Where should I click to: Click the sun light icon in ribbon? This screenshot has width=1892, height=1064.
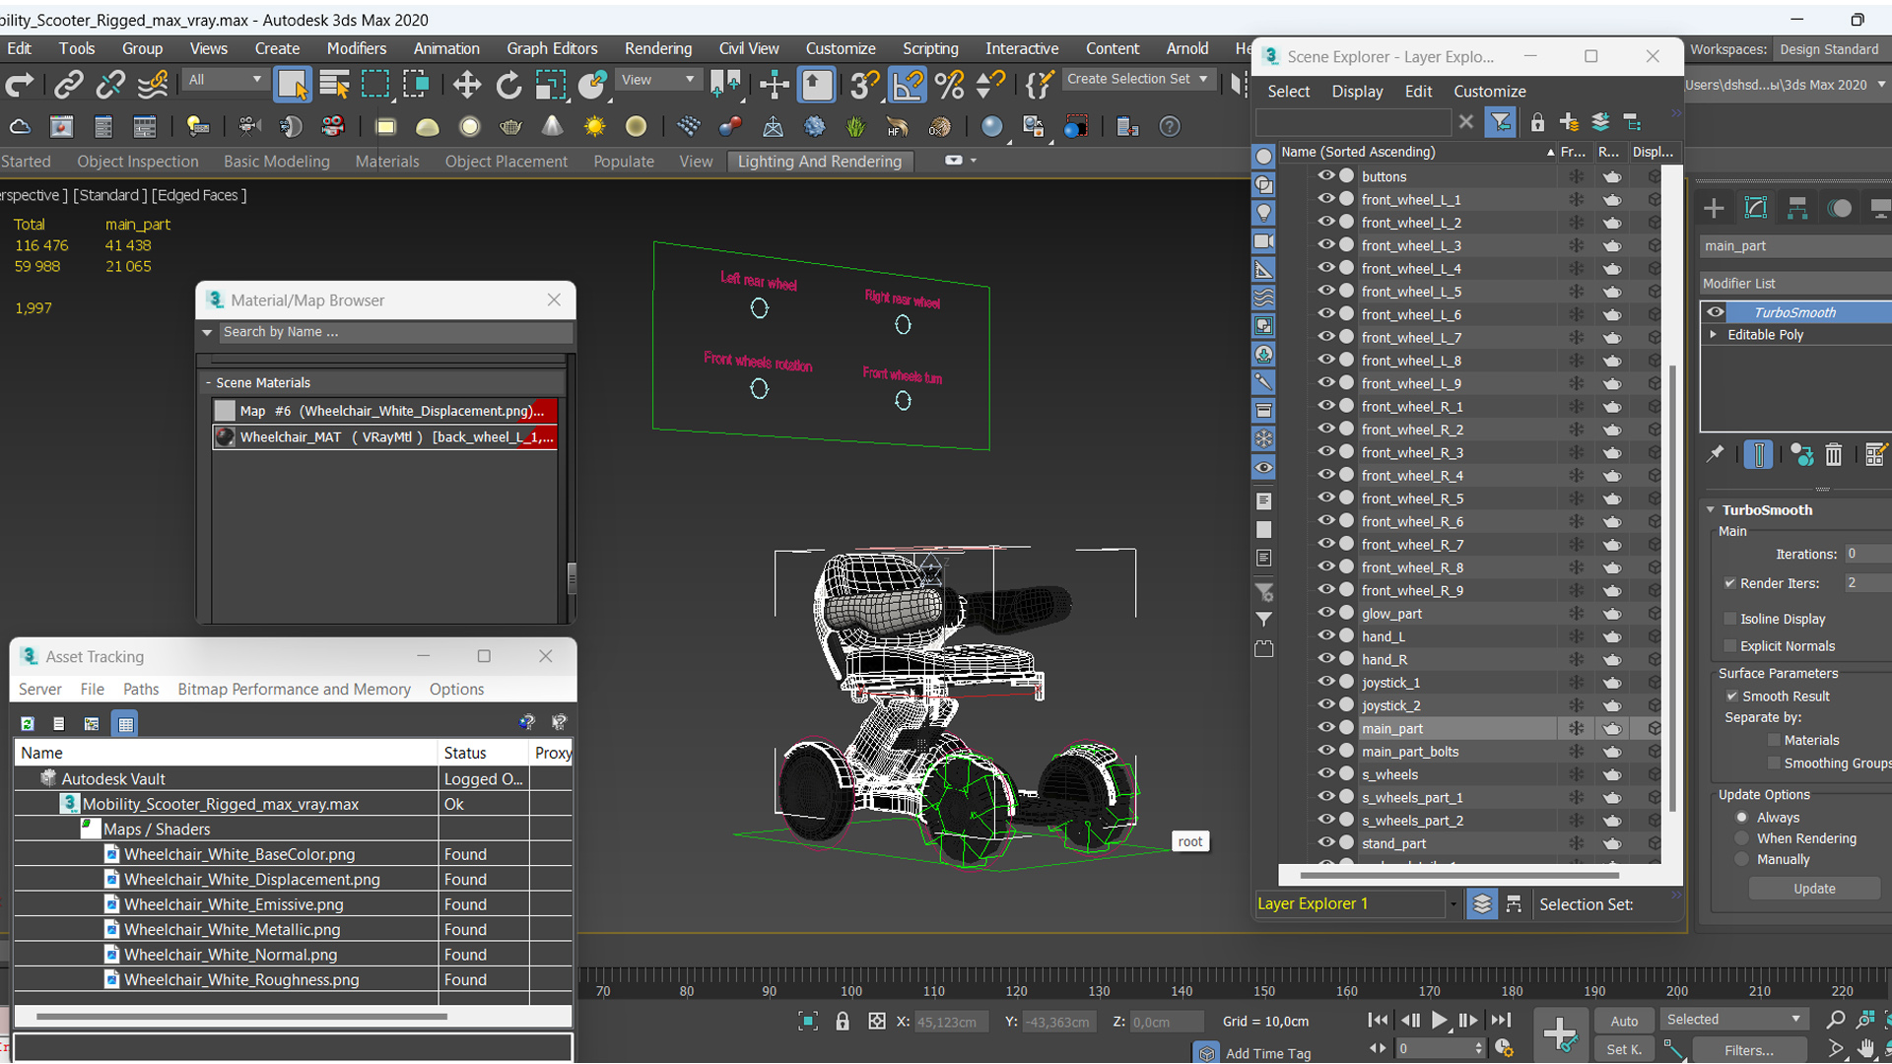point(594,127)
